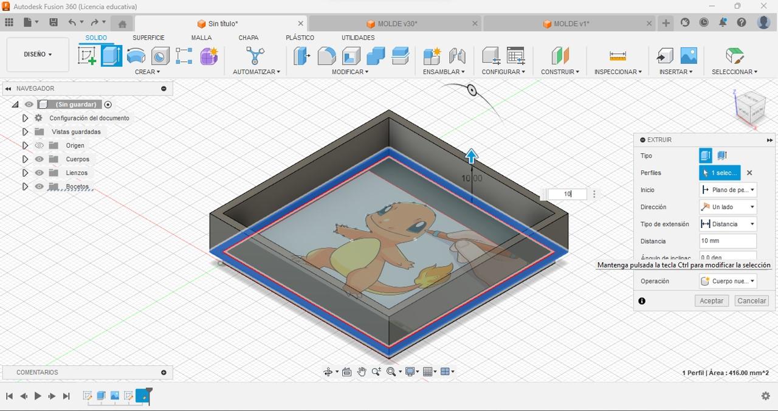Select the Press Pull tool
Screen dimensions: 778x411
tap(301, 56)
